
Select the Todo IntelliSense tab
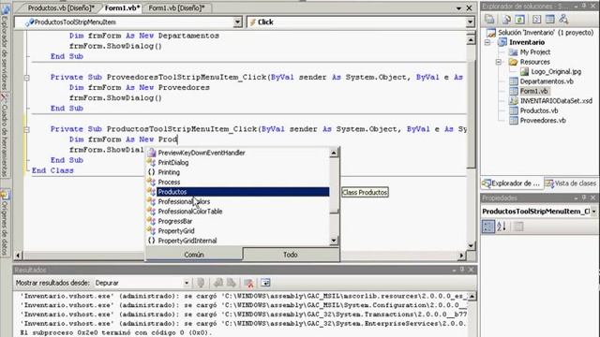click(291, 255)
